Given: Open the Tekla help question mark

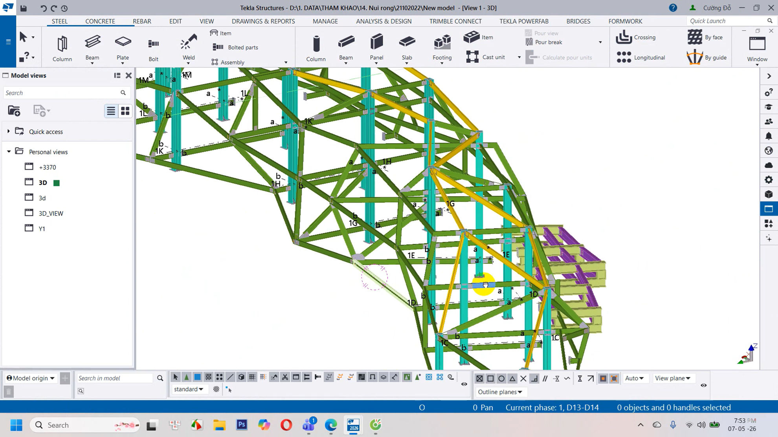Looking at the screenshot, I should pos(673,8).
